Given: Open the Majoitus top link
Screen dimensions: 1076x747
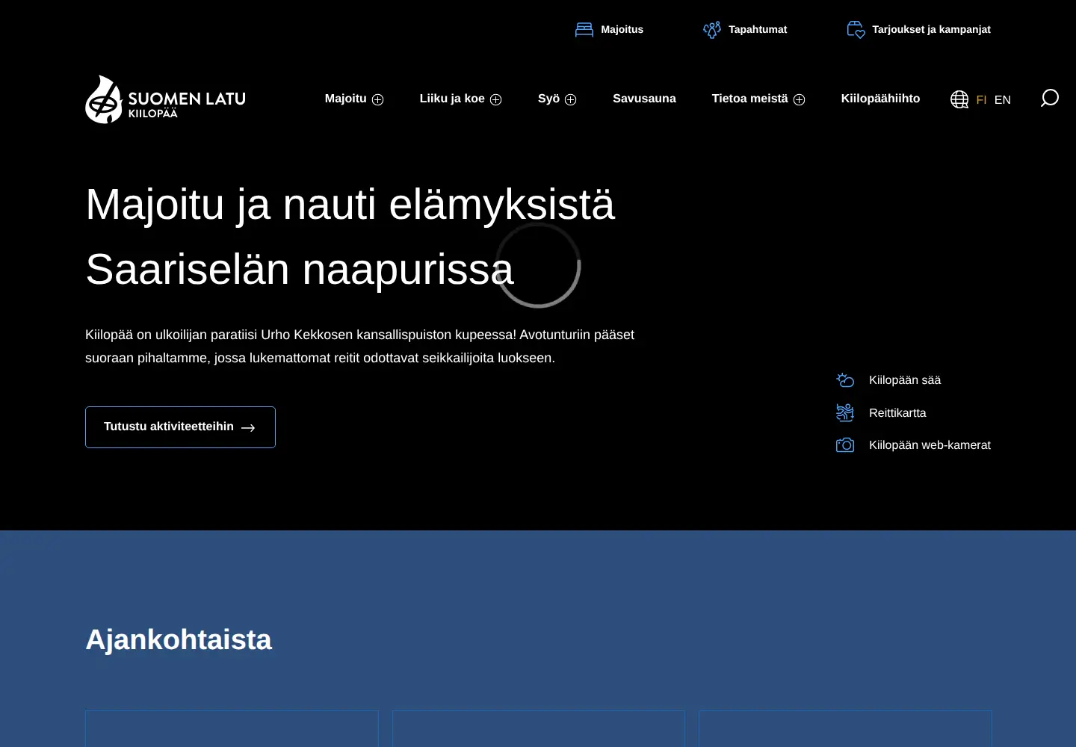Looking at the screenshot, I should (622, 30).
